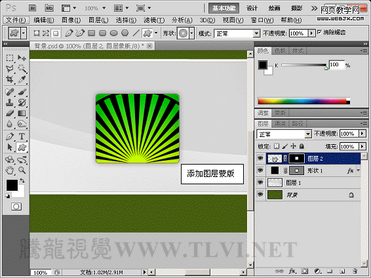Image resolution: width=371 pixels, height=278 pixels.
Task: Open the options bar opacity slider arrow
Action: coord(311,33)
